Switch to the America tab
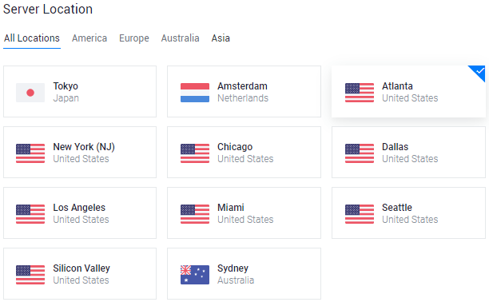The image size is (489, 302). (x=89, y=38)
